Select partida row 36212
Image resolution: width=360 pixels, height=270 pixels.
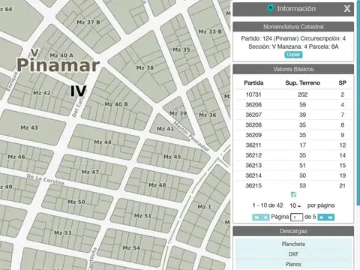point(293,155)
